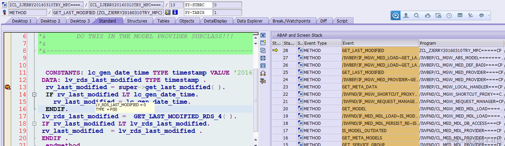Click the navigate-to-source icon after GET_LAST_MODIFIED field
Image resolution: width=505 pixels, height=146 pixels.
coord(168,12)
